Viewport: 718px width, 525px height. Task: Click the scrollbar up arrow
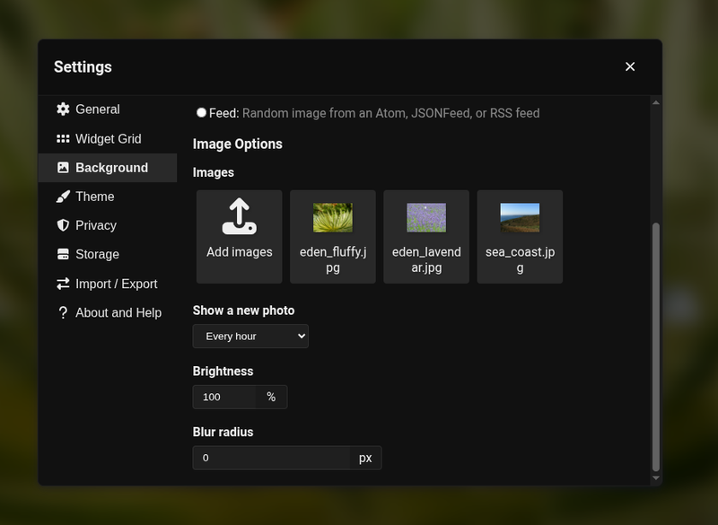(656, 102)
